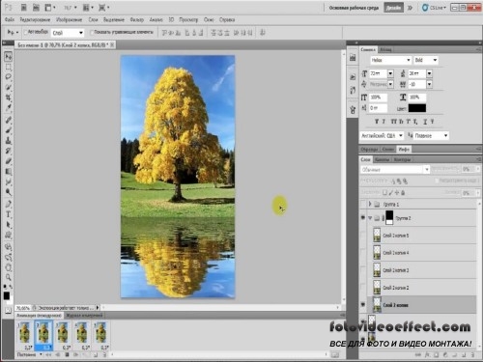Select the Lasso tool
The height and width of the screenshot is (362, 483).
[x=9, y=77]
